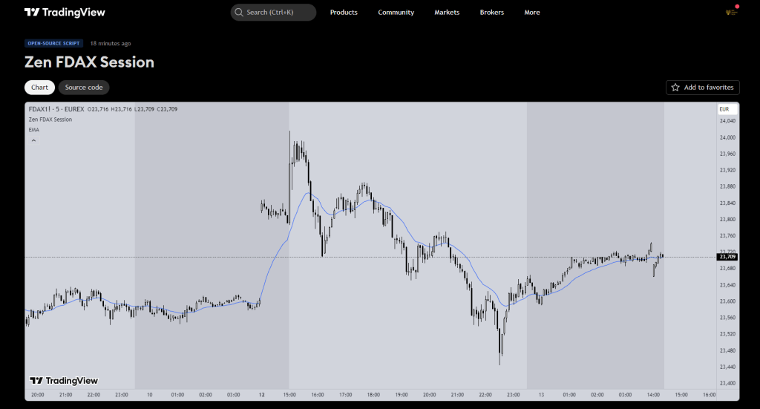Click the 23,560 price scale label
This screenshot has height=409, width=760.
tap(727, 318)
